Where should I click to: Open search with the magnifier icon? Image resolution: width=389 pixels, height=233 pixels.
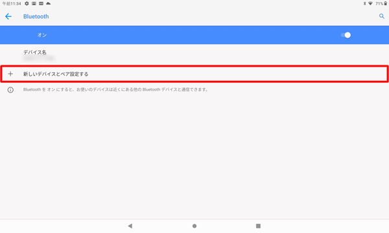pos(382,16)
